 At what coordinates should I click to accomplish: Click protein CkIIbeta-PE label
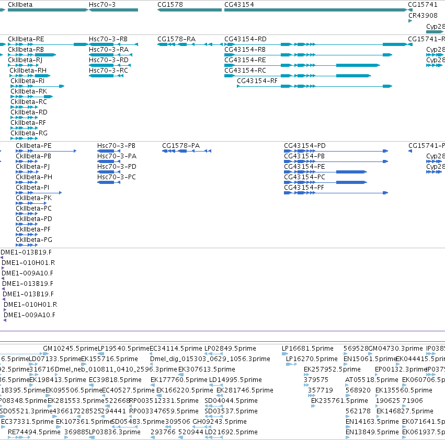[x=34, y=145]
